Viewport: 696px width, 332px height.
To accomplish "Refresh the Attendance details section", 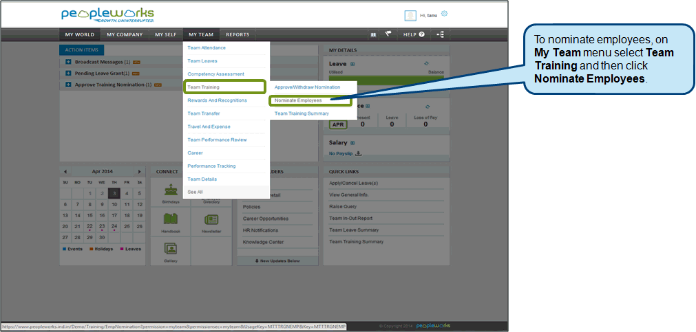I will [x=428, y=107].
